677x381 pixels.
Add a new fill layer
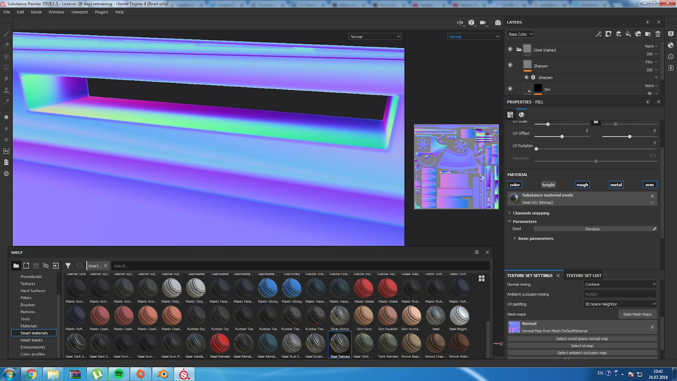(628, 34)
